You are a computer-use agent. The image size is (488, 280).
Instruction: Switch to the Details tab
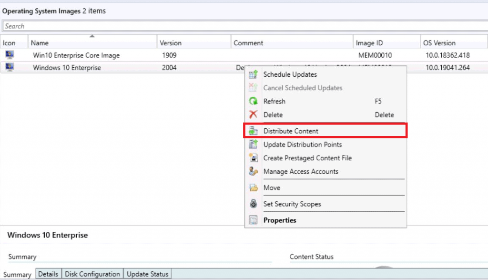48,274
